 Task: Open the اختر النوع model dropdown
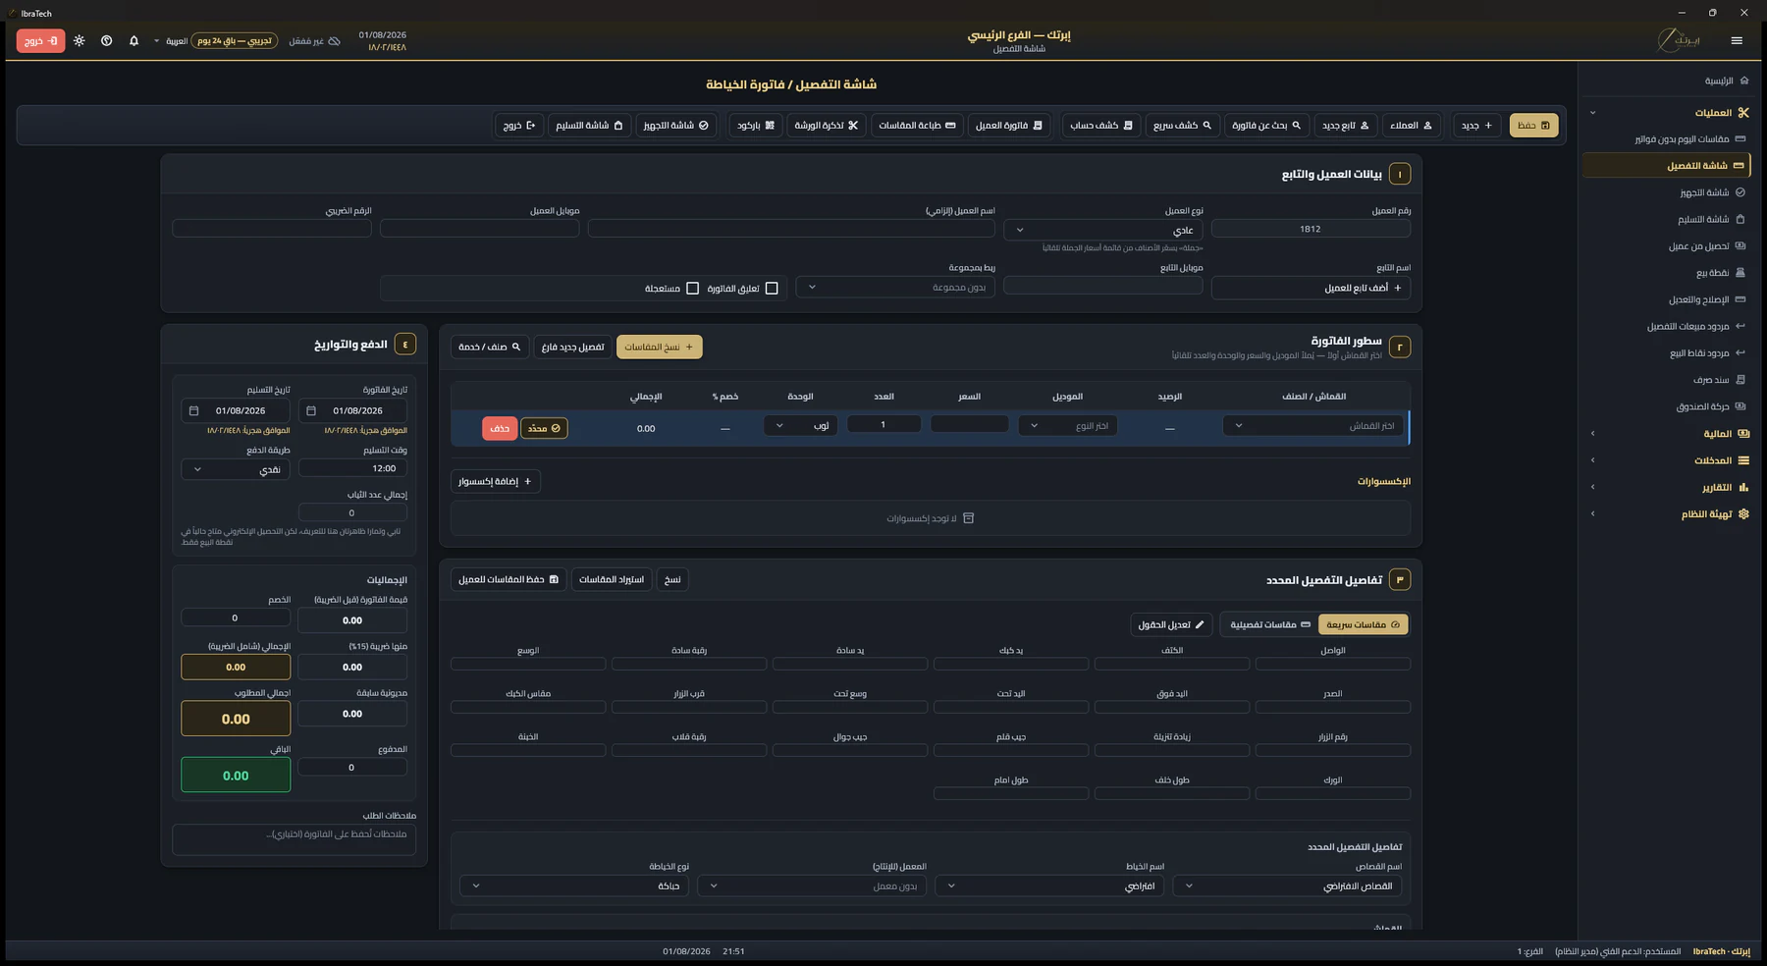pyautogui.click(x=1068, y=425)
